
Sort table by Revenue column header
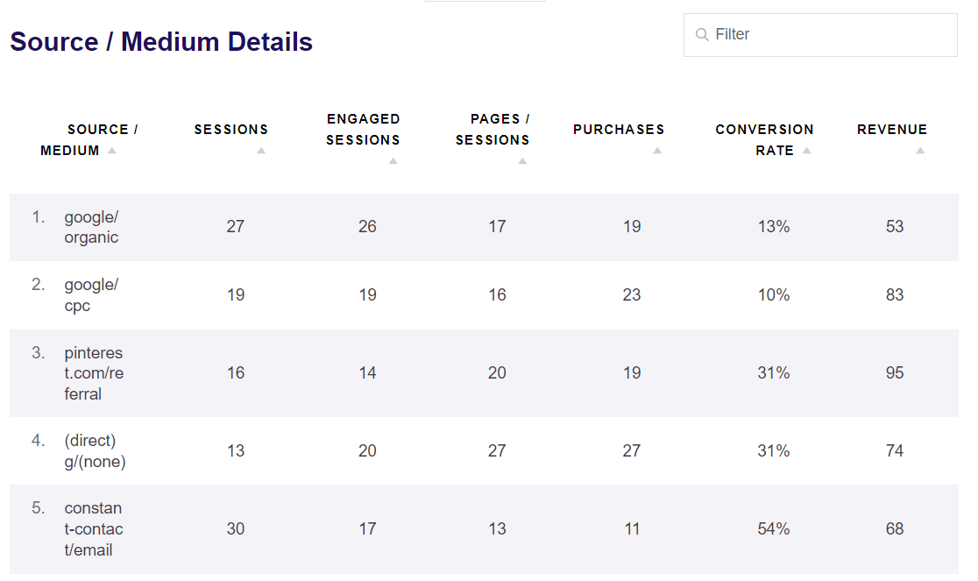891,130
